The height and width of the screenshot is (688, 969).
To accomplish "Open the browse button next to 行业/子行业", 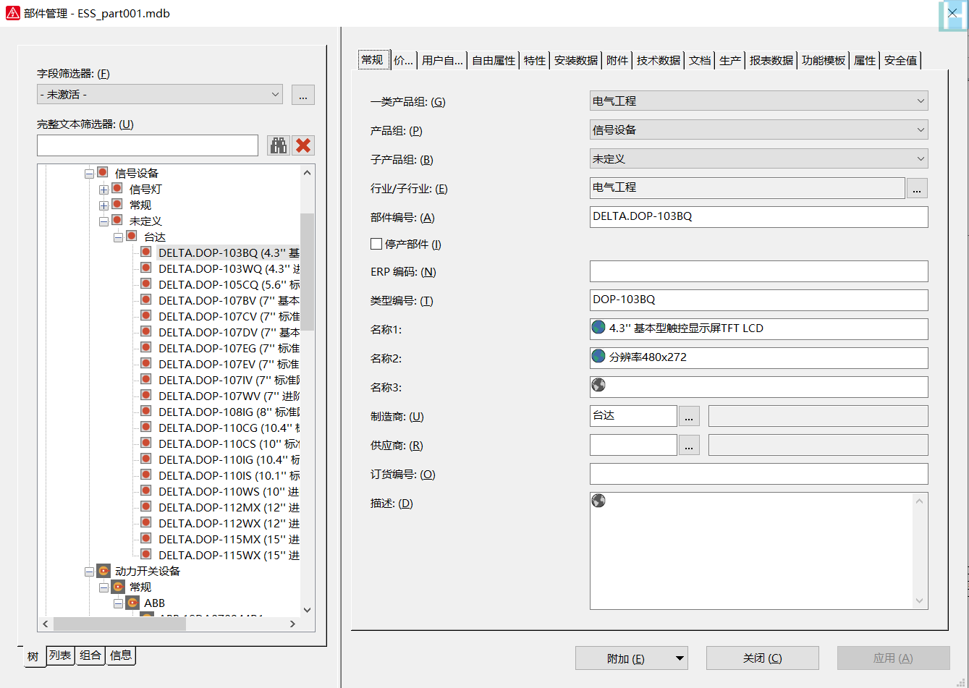I will coord(917,188).
